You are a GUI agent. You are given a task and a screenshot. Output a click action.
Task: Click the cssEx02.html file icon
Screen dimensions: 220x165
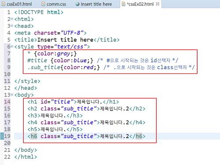pyautogui.click(x=124, y=4)
